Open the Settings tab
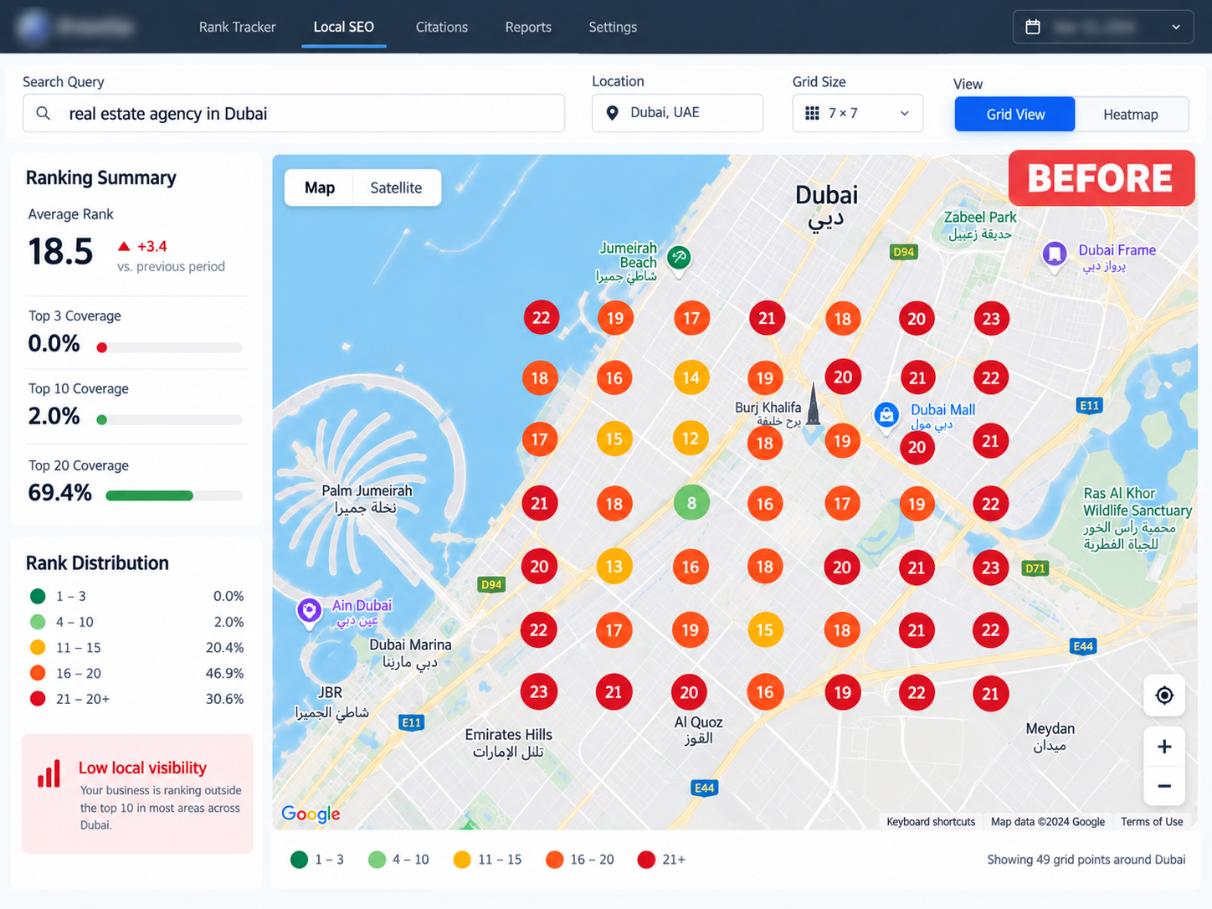This screenshot has width=1212, height=909. coord(613,27)
